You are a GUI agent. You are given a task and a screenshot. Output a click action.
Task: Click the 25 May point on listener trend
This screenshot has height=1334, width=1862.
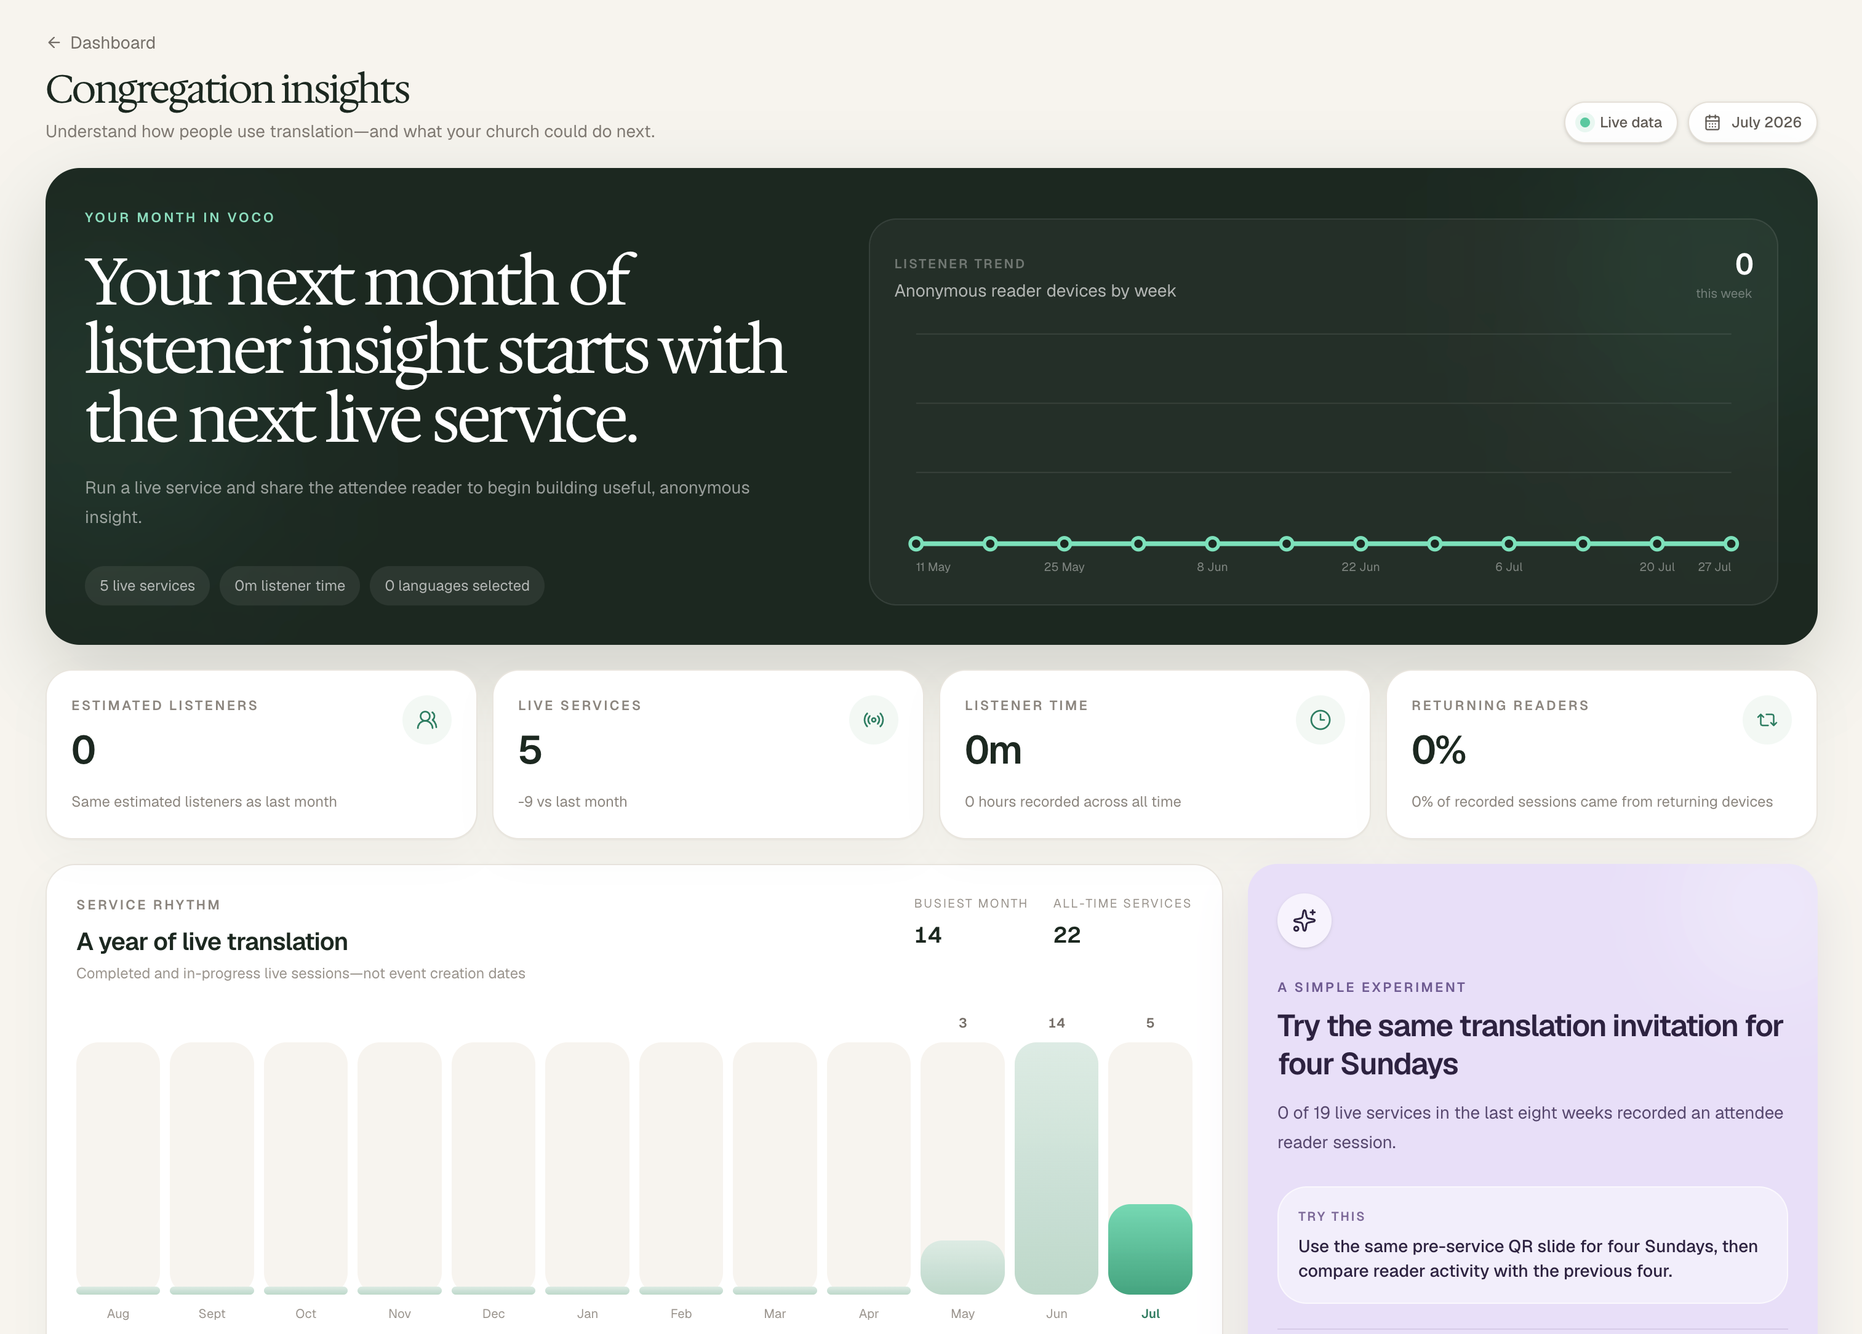tap(1064, 543)
